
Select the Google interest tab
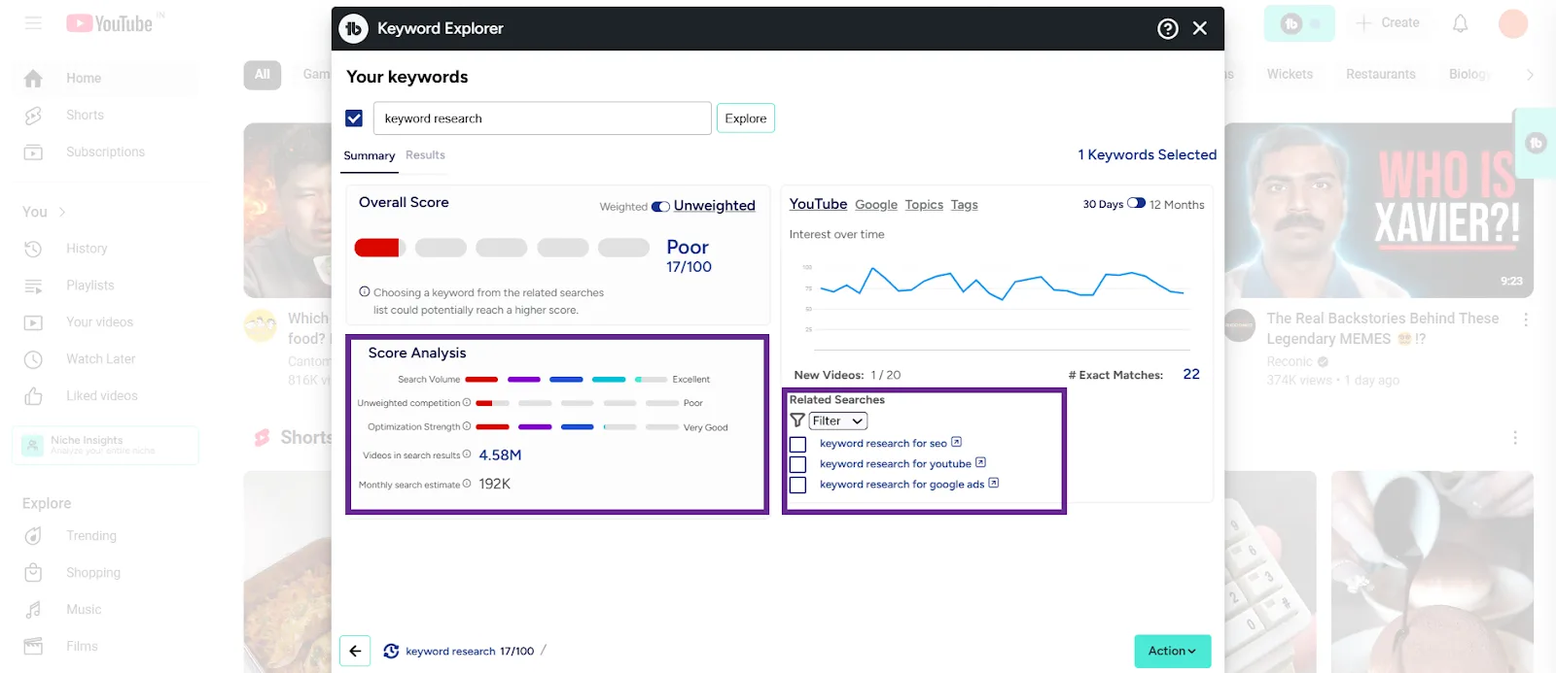[x=876, y=205]
